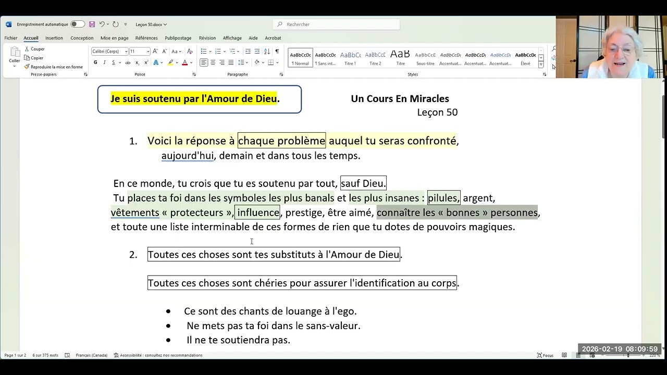667x375 pixels.
Task: Click the clear all formatting icon
Action: point(190,51)
